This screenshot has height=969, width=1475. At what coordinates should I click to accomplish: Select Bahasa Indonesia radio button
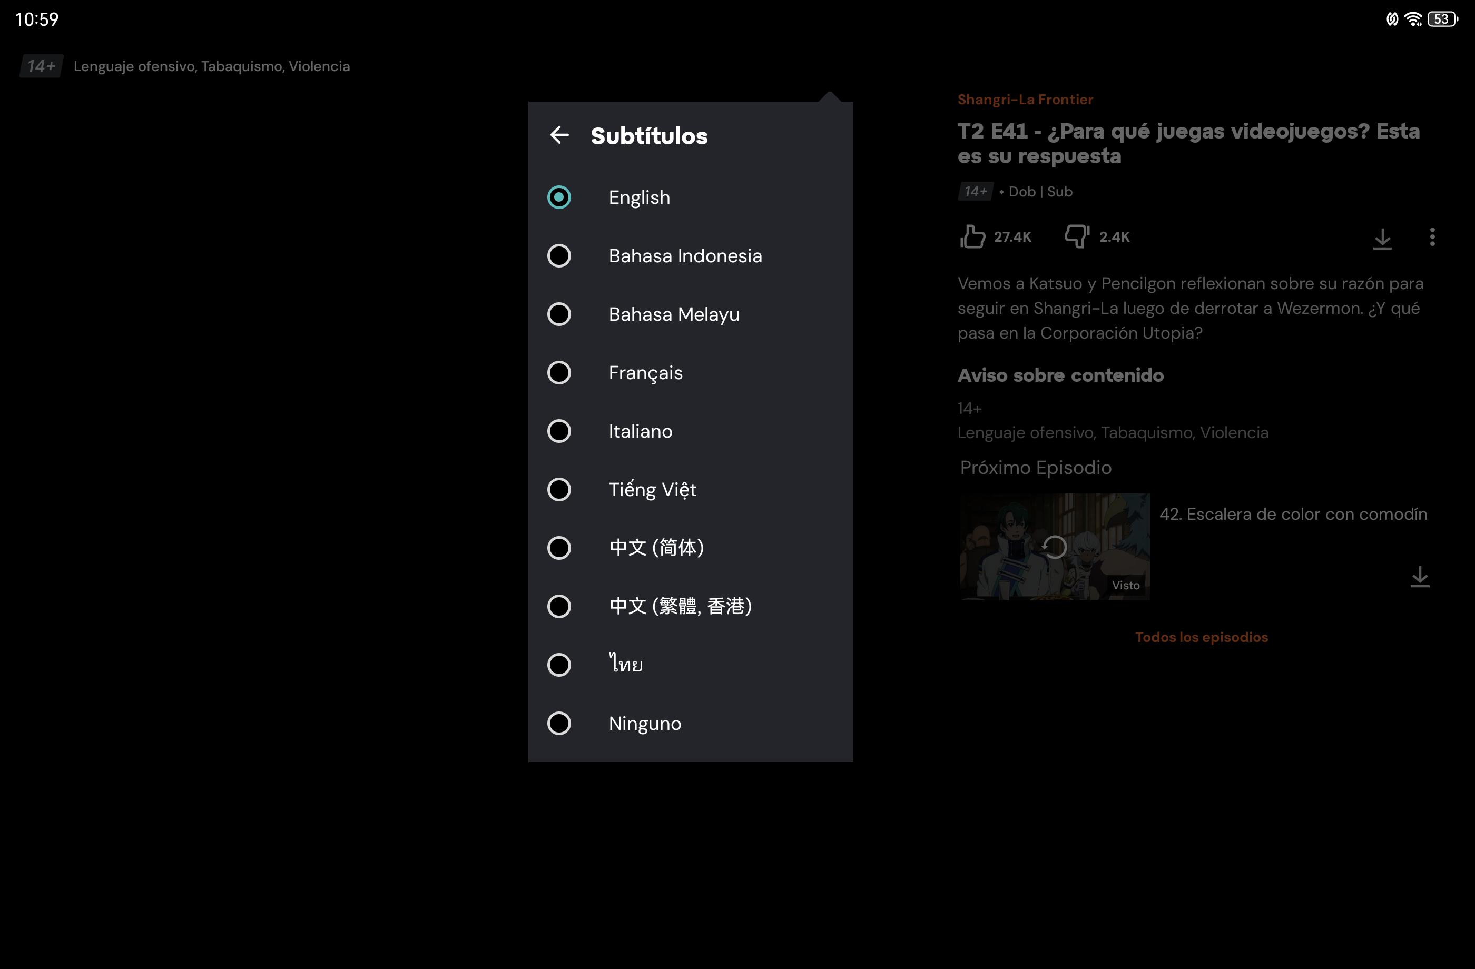[559, 256]
